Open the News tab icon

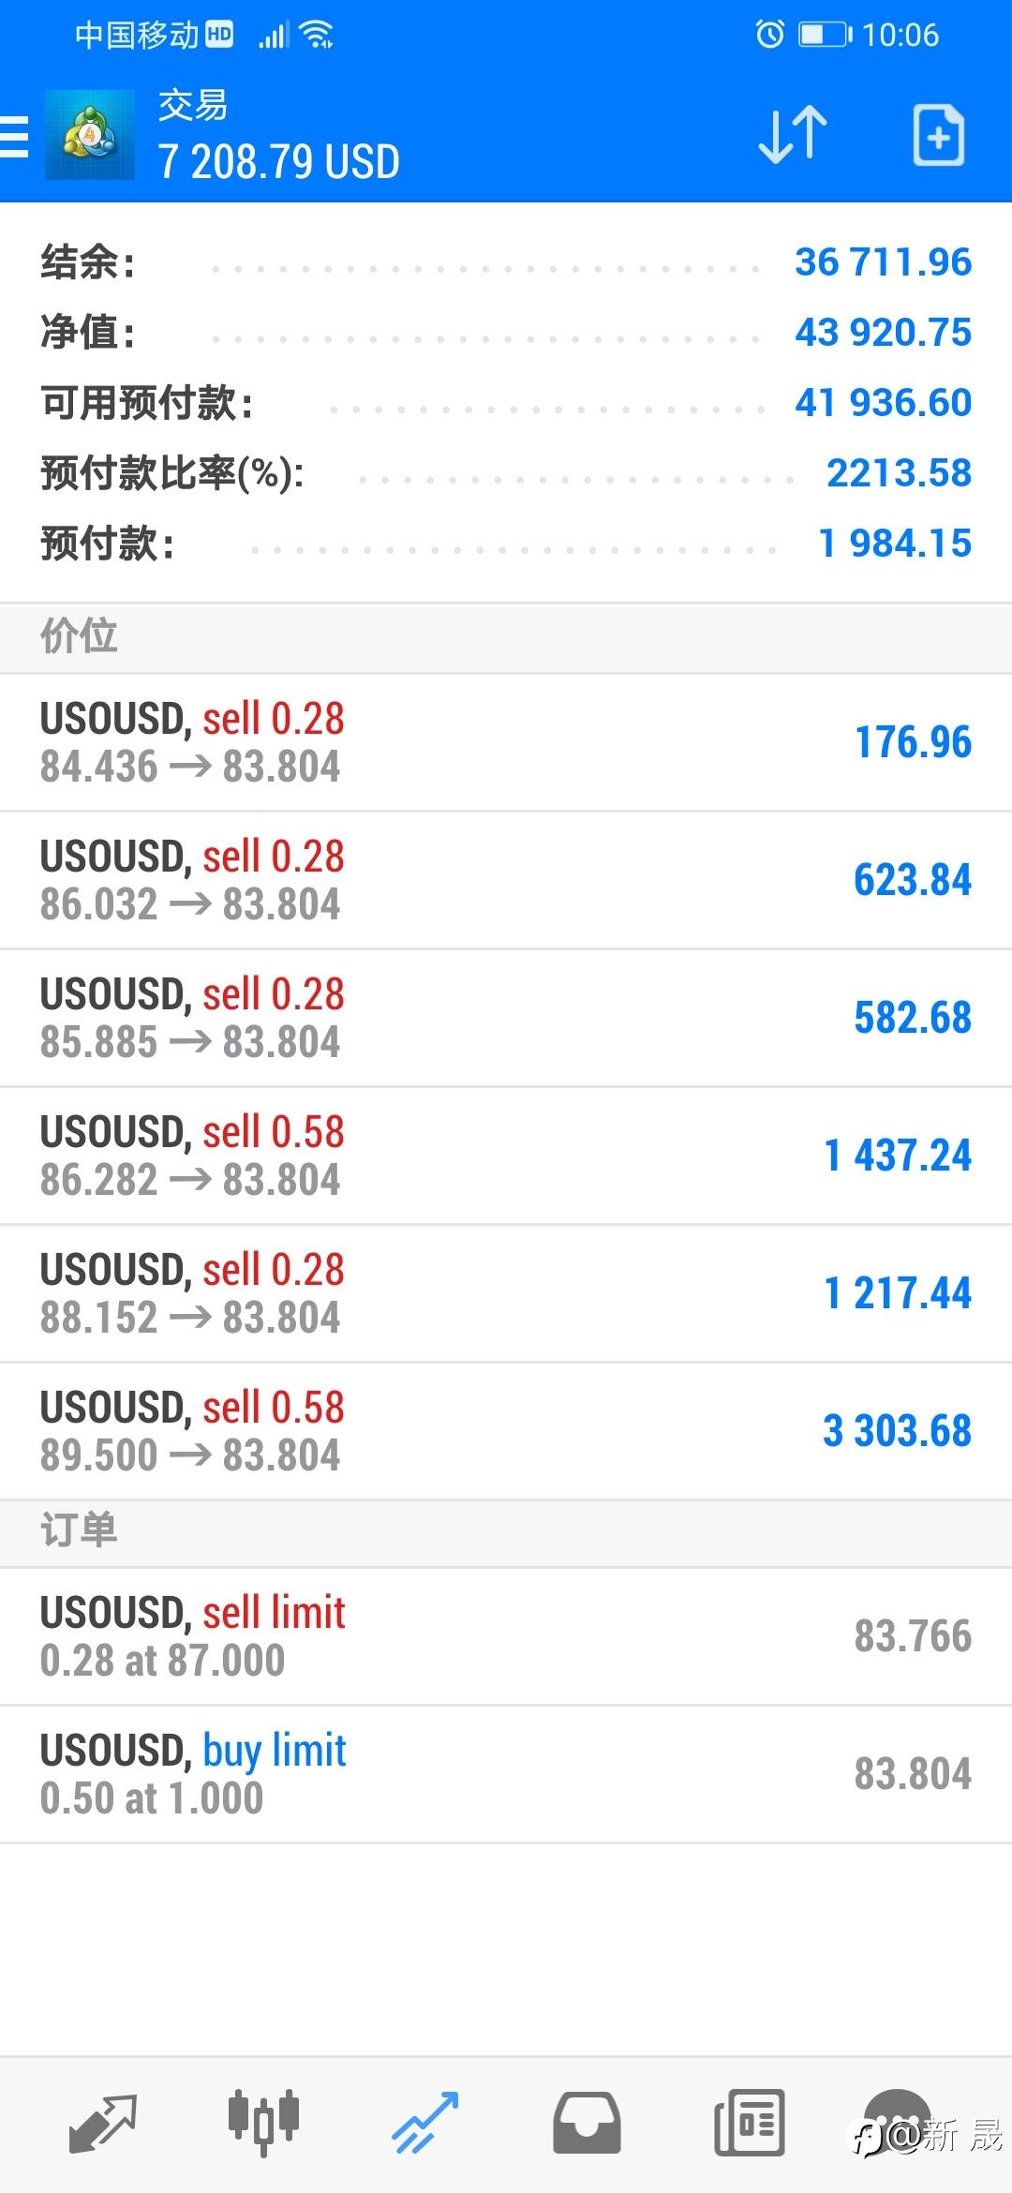(x=749, y=2122)
